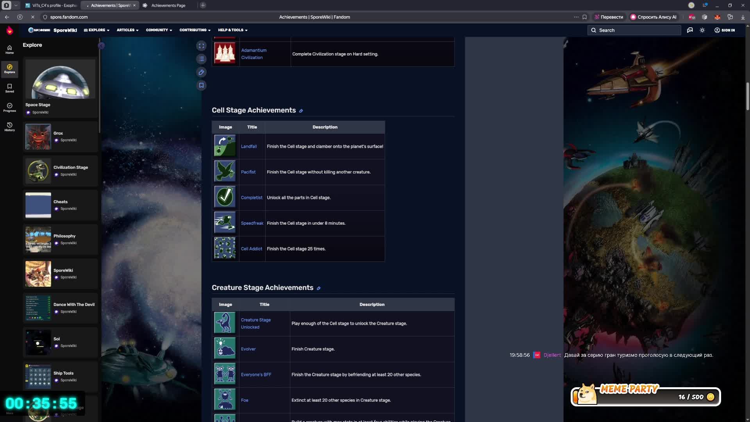Click the spore.fandom.com address bar
Image resolution: width=750 pixels, height=422 pixels.
(x=69, y=17)
